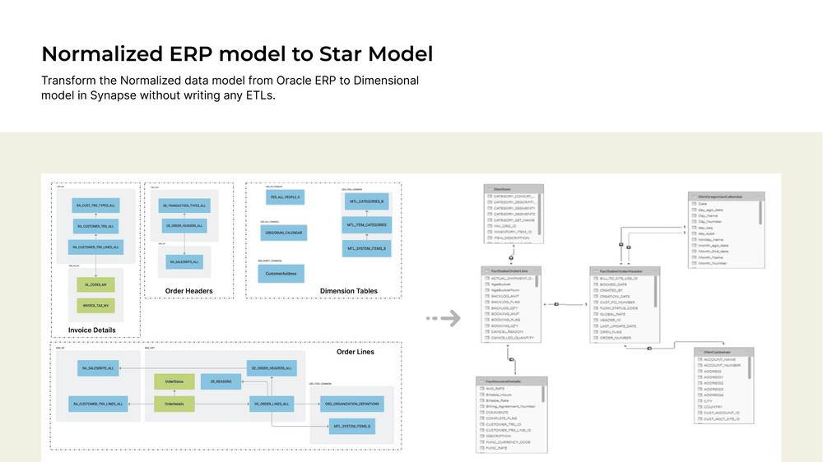Click the 'Order Headers' group label
Viewport: 823px width, 462px height.
pos(189,291)
